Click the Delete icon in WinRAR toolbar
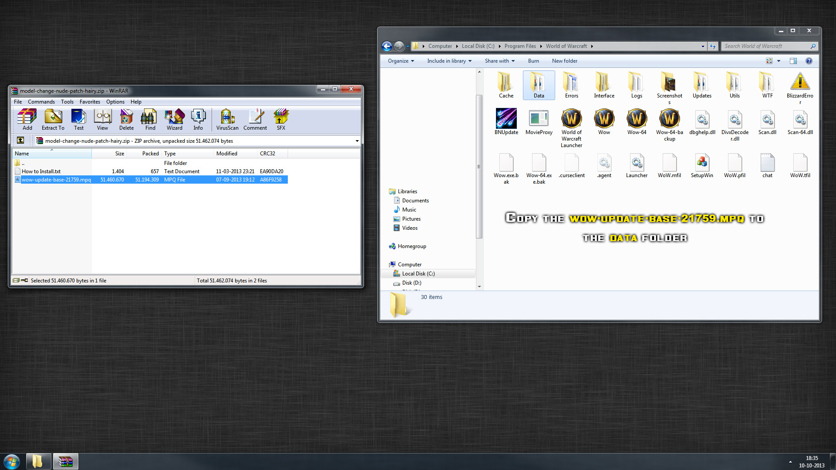The image size is (836, 470). coord(126,120)
